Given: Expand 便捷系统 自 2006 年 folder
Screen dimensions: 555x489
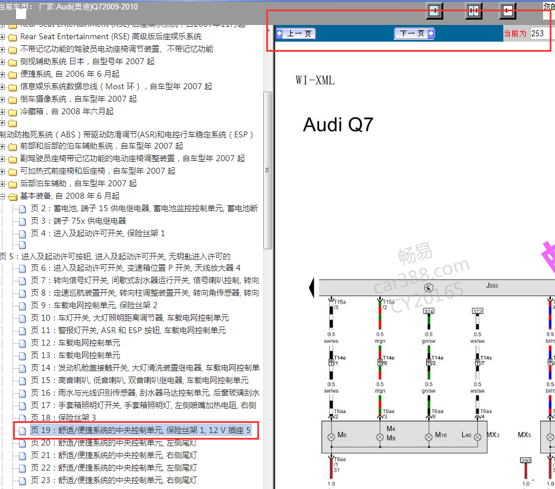Looking at the screenshot, I should coord(2,74).
